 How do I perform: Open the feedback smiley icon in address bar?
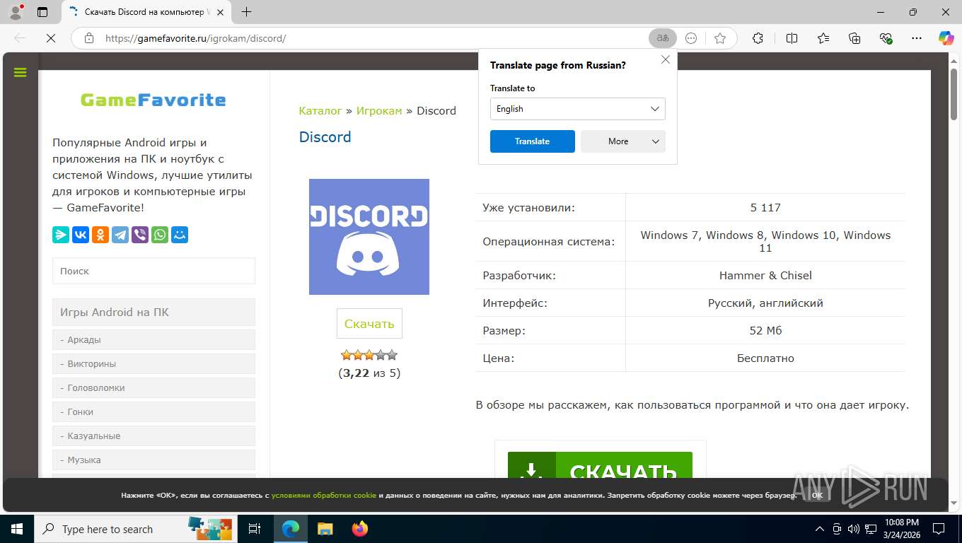(x=691, y=38)
